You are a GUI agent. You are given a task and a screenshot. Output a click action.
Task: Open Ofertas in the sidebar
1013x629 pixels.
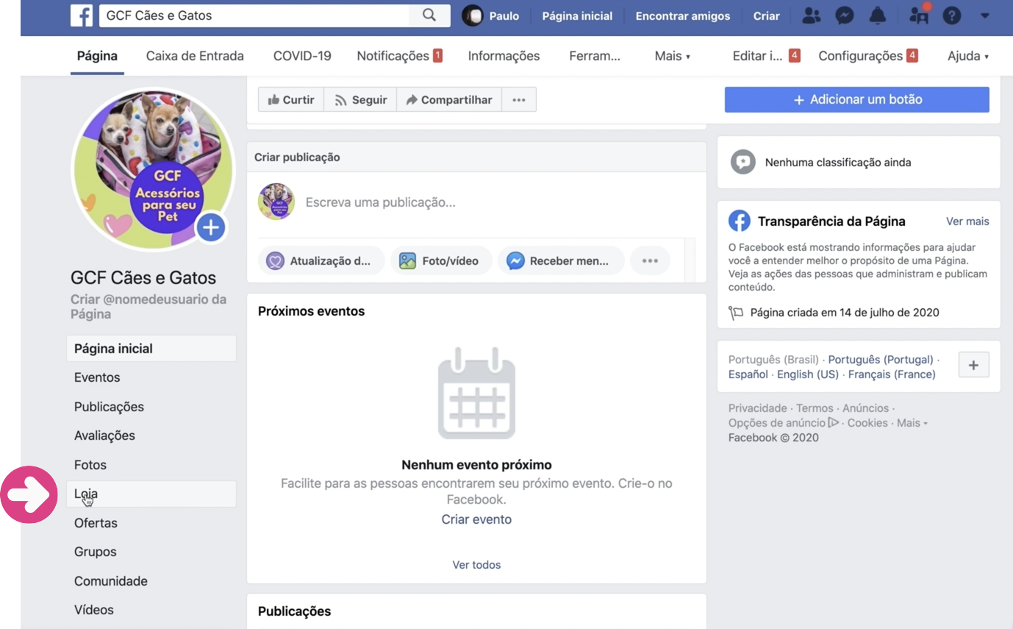(151, 523)
